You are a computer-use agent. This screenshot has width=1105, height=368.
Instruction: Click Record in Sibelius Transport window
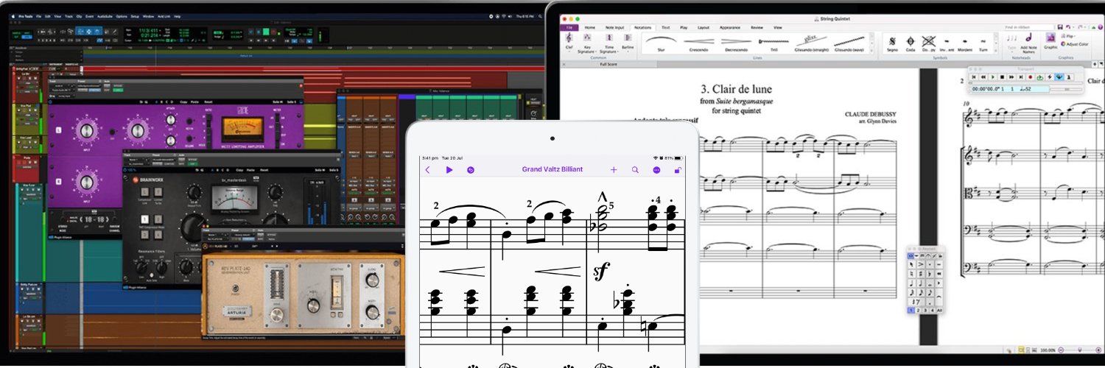[x=1031, y=77]
